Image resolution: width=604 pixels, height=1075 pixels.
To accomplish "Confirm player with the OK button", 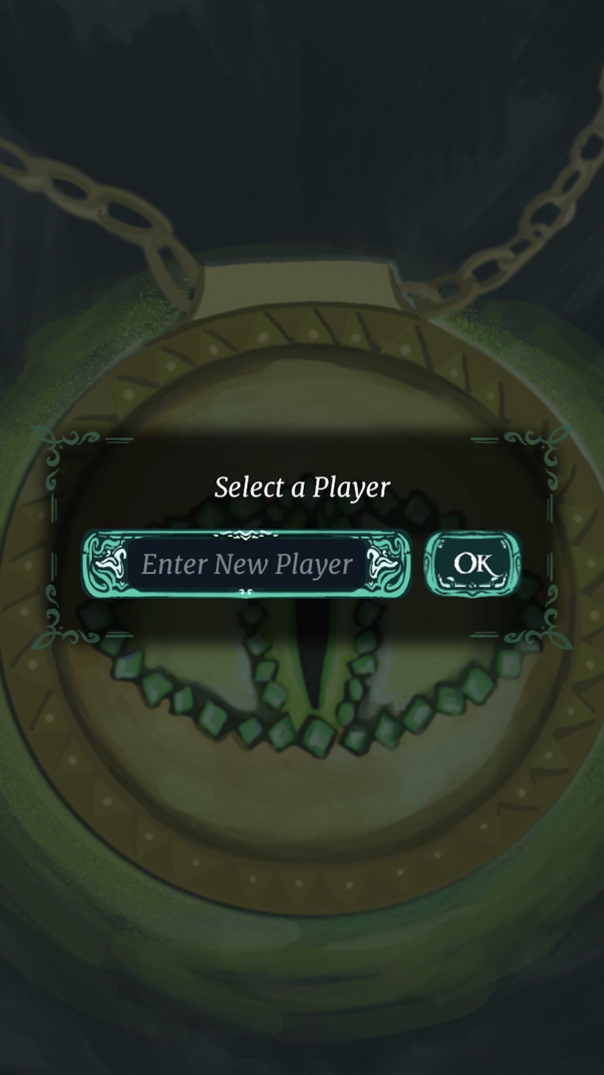I will click(x=472, y=563).
